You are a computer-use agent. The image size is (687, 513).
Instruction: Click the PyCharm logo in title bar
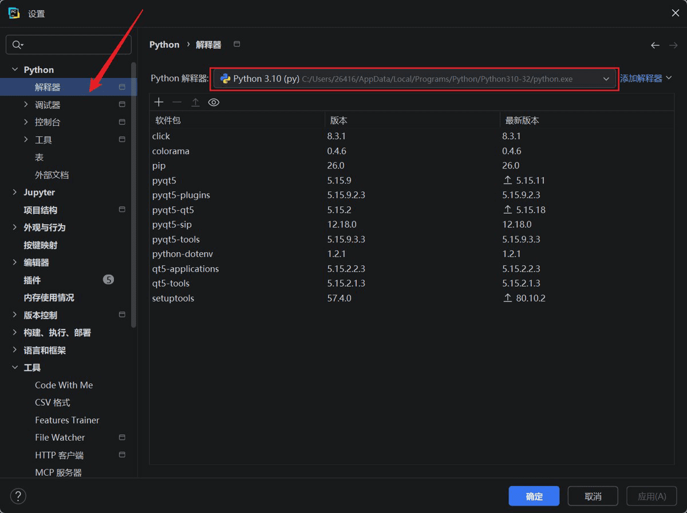tap(14, 13)
